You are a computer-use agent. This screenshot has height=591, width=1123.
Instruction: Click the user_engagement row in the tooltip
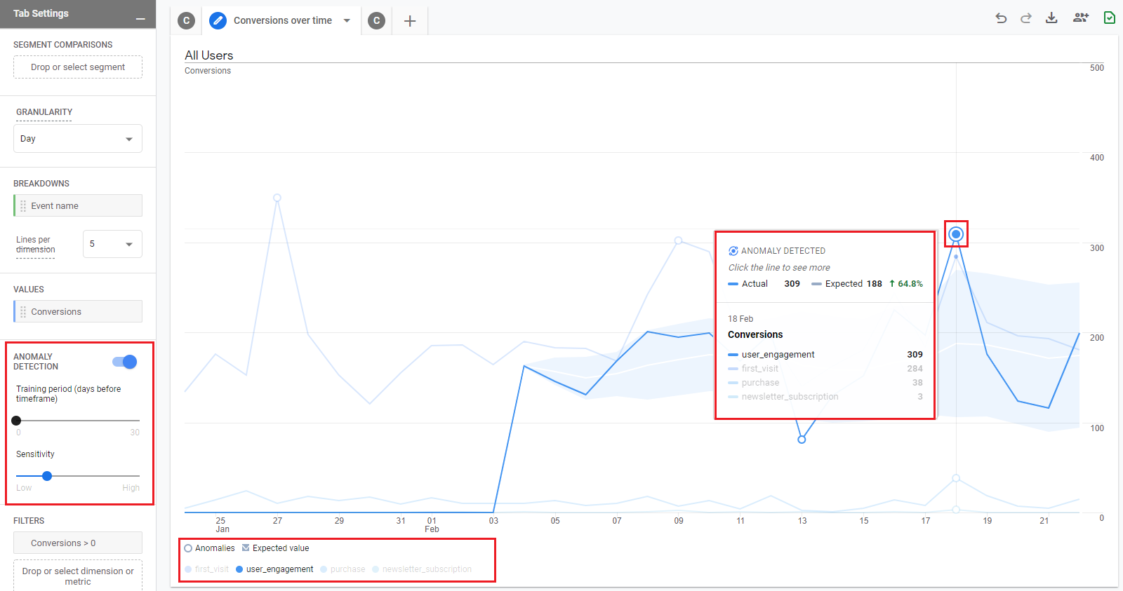(x=825, y=355)
